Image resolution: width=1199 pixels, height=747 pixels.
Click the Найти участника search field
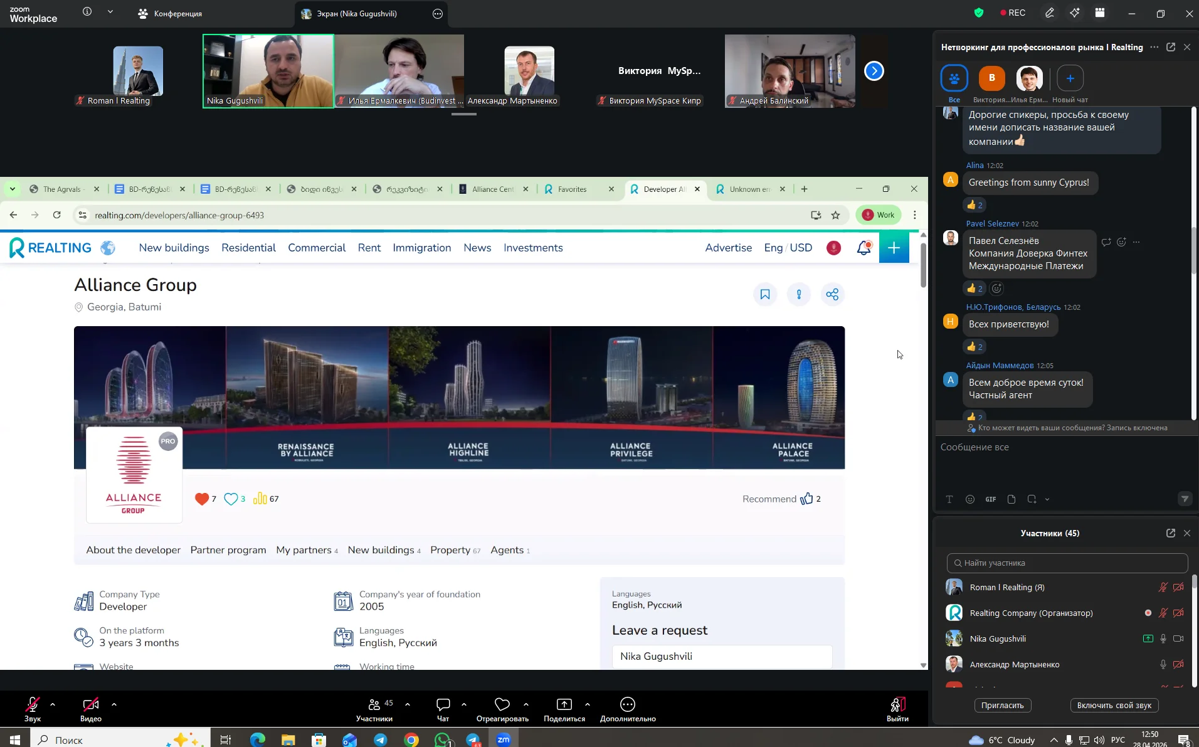tap(1067, 563)
